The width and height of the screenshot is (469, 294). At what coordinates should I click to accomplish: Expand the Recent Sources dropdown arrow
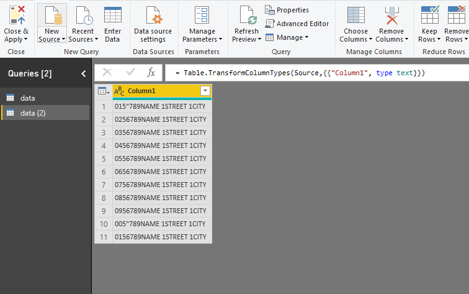point(96,39)
